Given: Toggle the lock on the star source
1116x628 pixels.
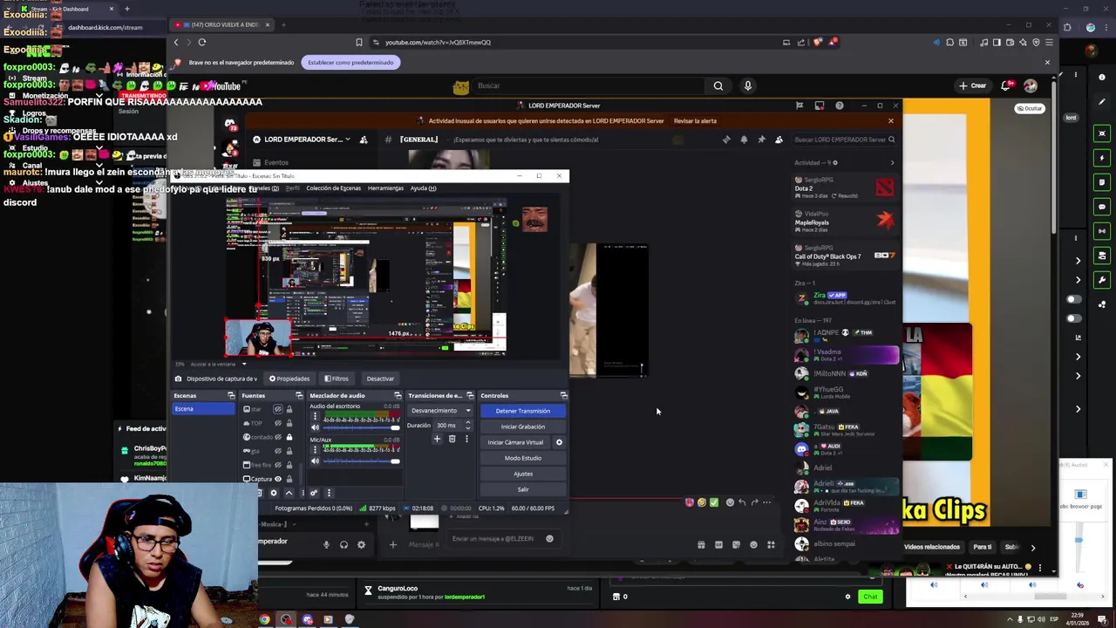Looking at the screenshot, I should (289, 409).
